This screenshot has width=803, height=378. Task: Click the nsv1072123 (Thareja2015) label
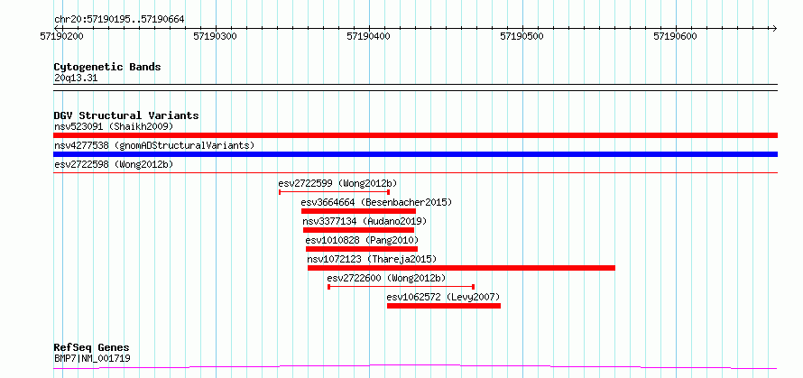coord(372,259)
